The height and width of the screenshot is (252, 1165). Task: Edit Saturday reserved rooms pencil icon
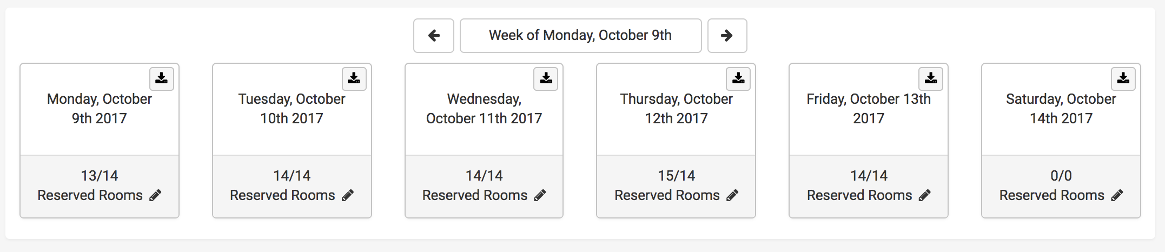pos(1117,195)
